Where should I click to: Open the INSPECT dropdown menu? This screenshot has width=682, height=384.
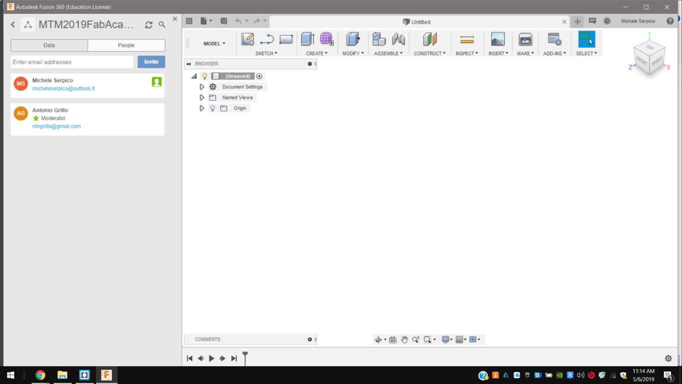(467, 53)
